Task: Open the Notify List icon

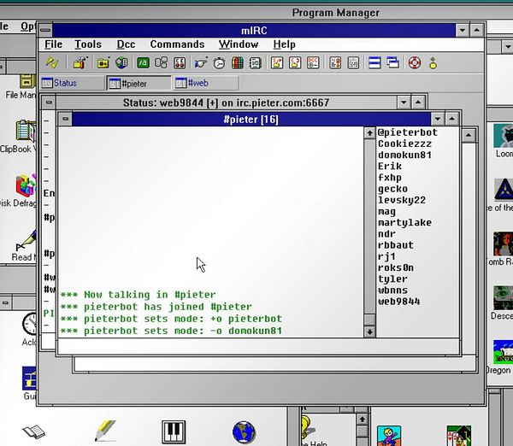Action: coord(335,62)
